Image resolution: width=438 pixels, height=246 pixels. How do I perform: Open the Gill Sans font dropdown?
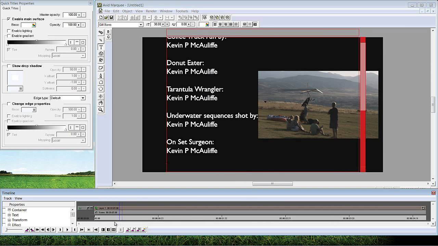pos(141,25)
